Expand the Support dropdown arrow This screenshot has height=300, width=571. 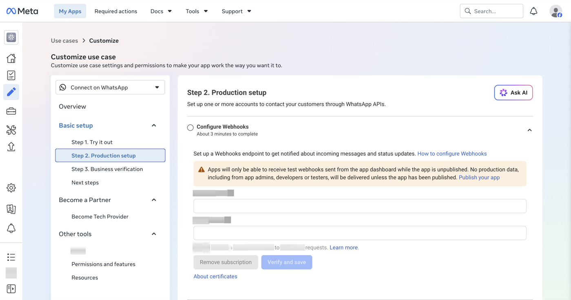coord(249,11)
